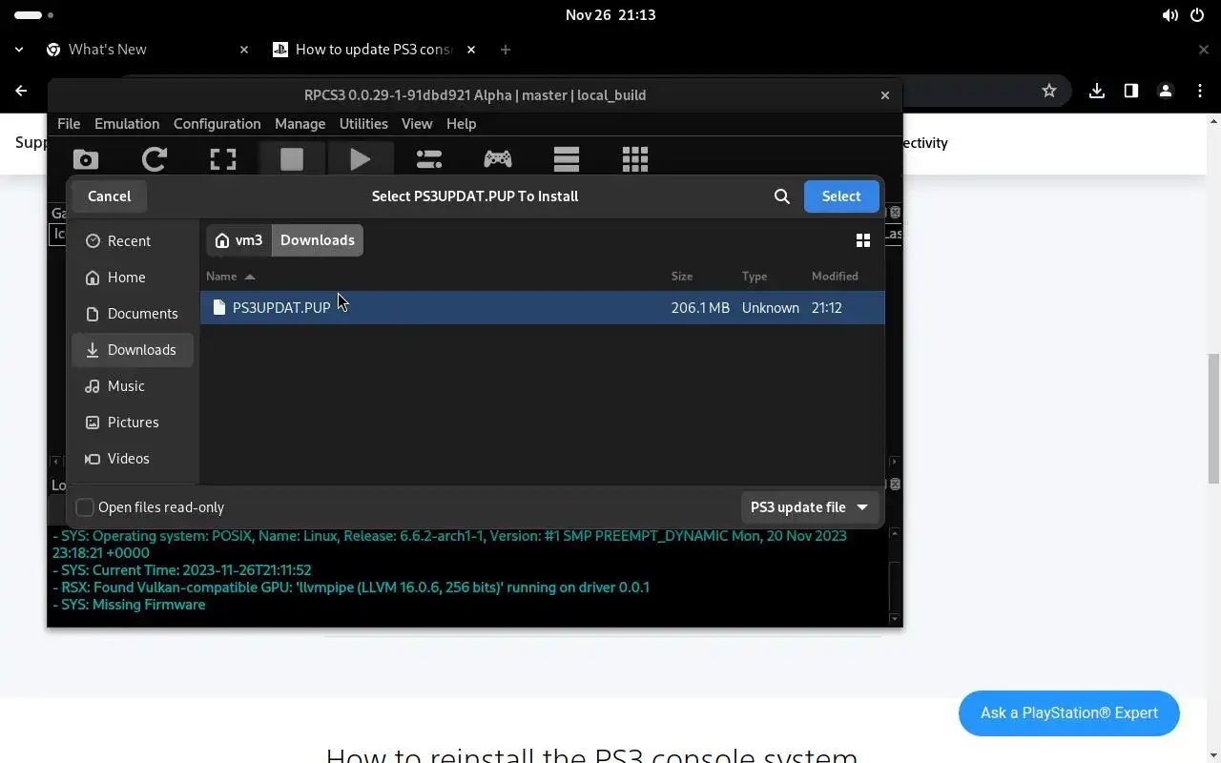Click the RPCS3 play/start icon
Viewport: 1221px width, 763px height.
[361, 159]
